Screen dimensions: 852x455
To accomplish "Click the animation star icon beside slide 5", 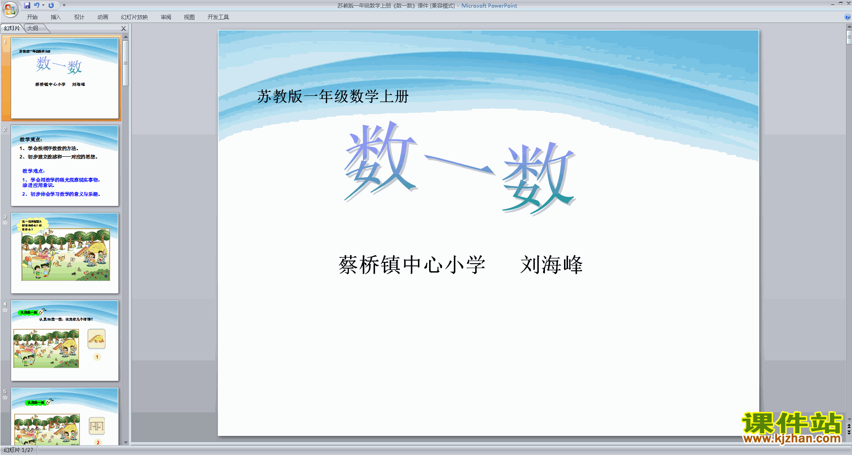I will pos(5,398).
